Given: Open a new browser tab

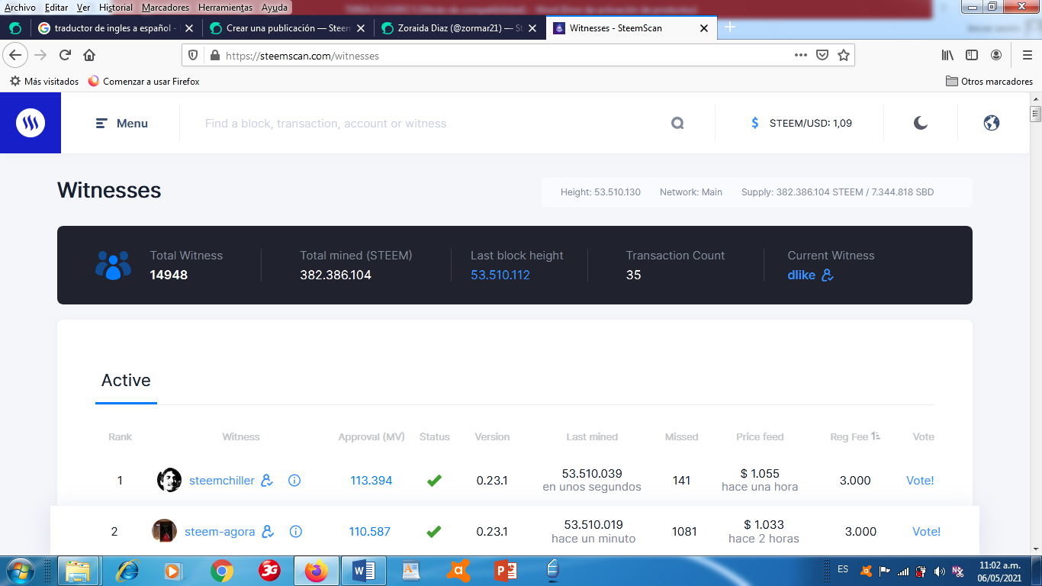Looking at the screenshot, I should click(729, 27).
